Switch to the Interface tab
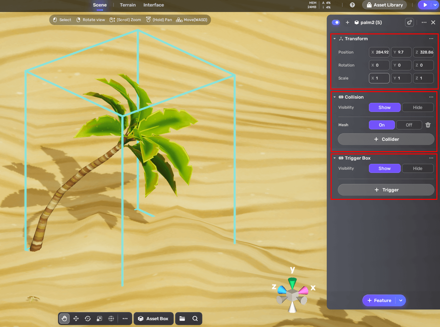The width and height of the screenshot is (440, 327). click(153, 5)
